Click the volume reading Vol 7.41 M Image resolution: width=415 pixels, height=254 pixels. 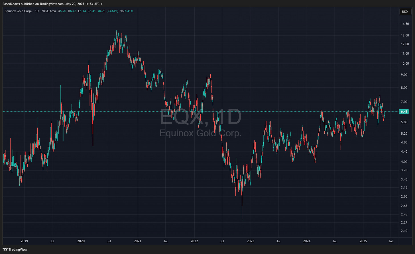(127, 11)
